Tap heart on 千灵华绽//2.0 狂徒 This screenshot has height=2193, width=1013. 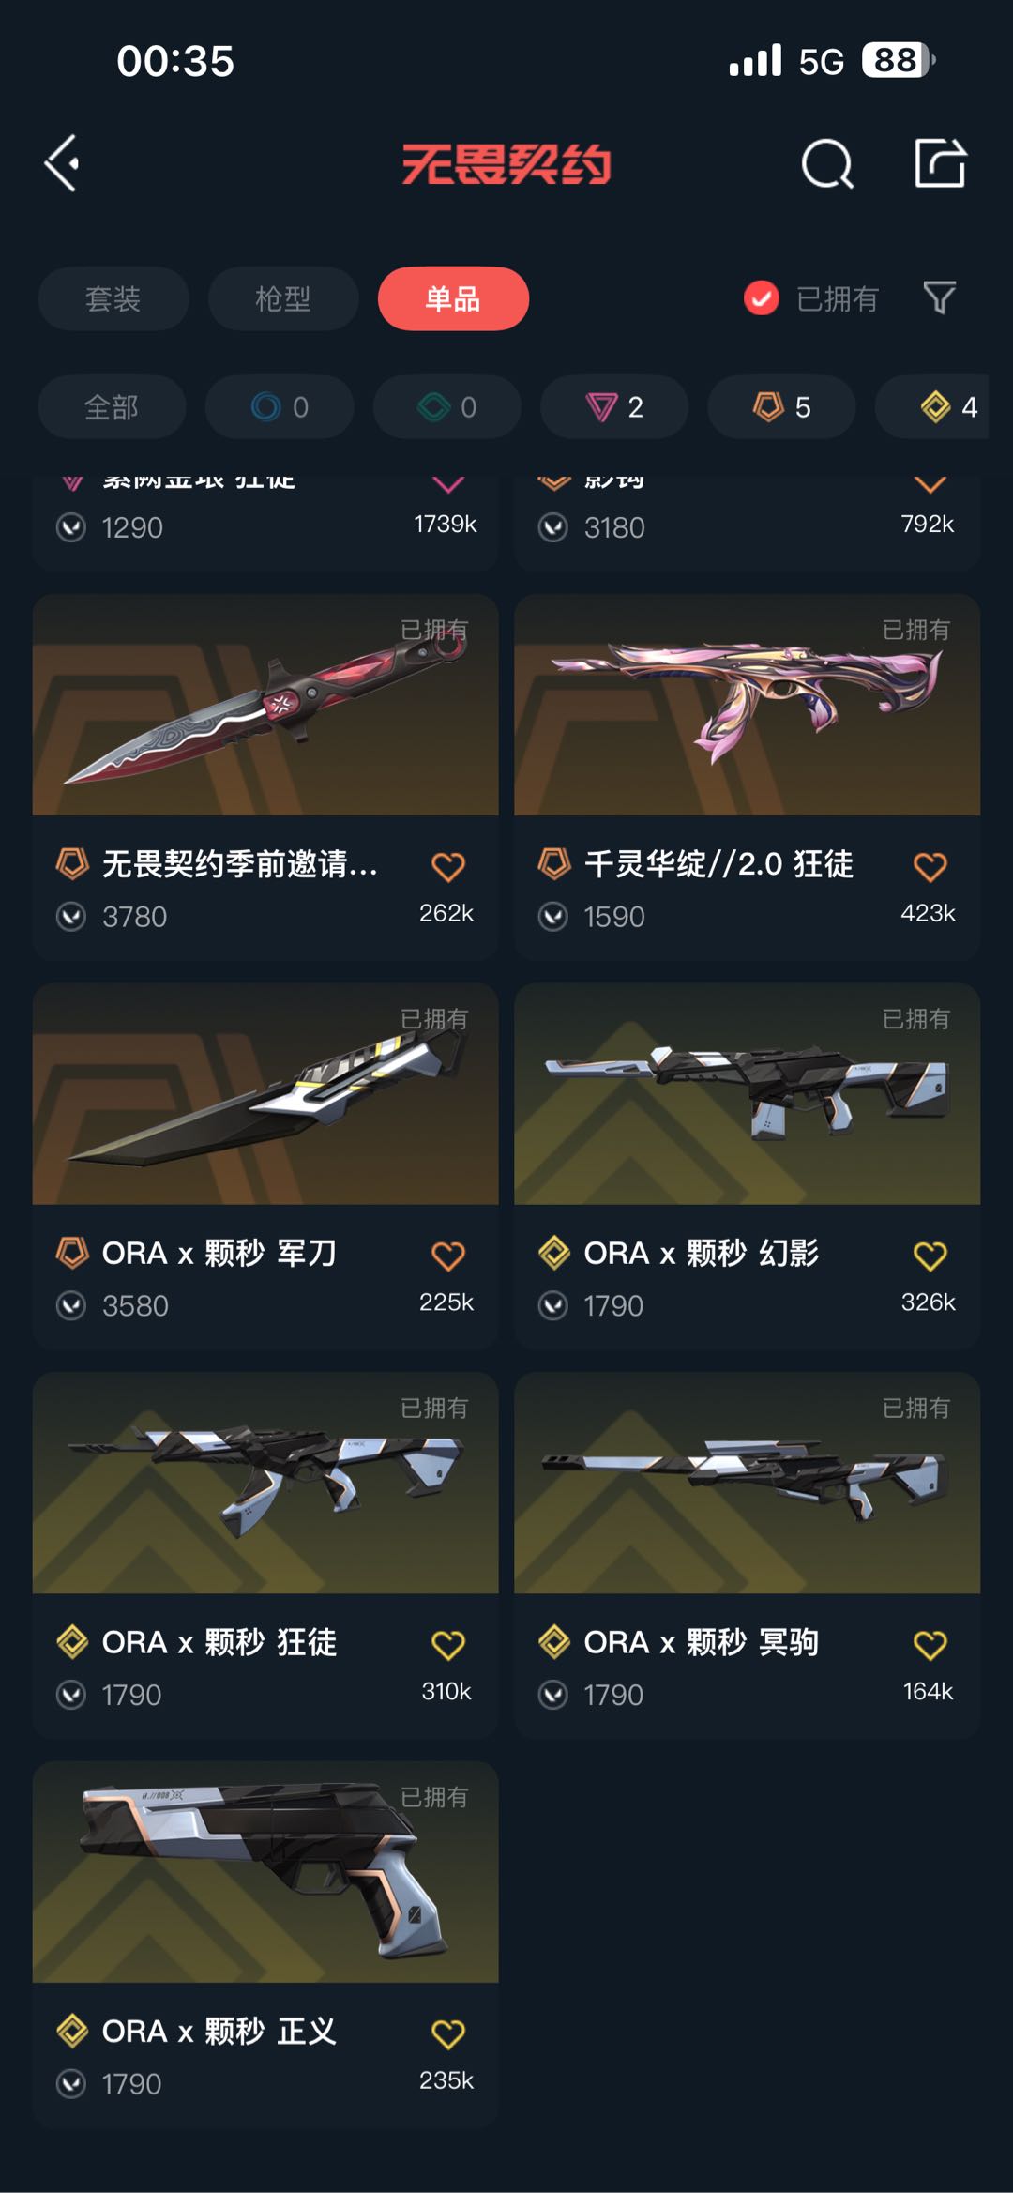click(x=930, y=866)
